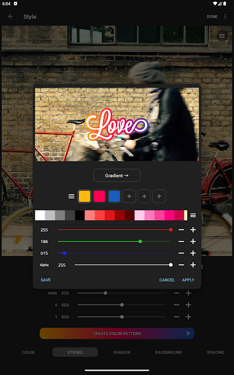Tap DONE in the top bar
Image resolution: width=234 pixels, height=375 pixels.
click(x=212, y=17)
